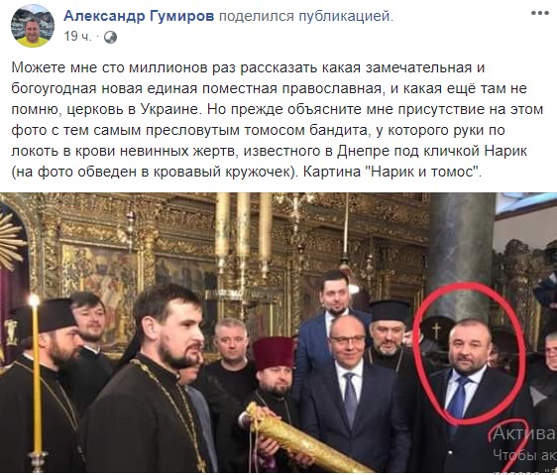Click the priest's maroon hat
This screenshot has width=557, height=475.
pos(274,353)
